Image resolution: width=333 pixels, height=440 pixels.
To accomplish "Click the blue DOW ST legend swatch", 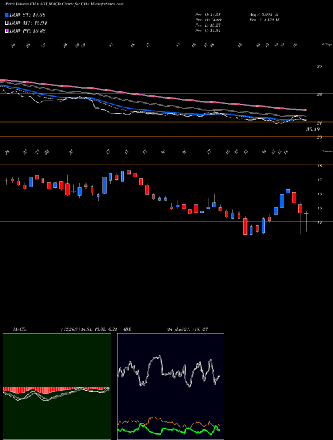I will [7, 15].
